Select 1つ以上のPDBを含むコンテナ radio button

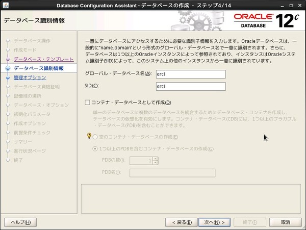(x=95, y=149)
